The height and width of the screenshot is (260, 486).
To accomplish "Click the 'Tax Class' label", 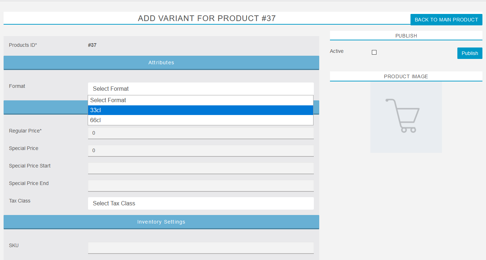I will [x=20, y=201].
